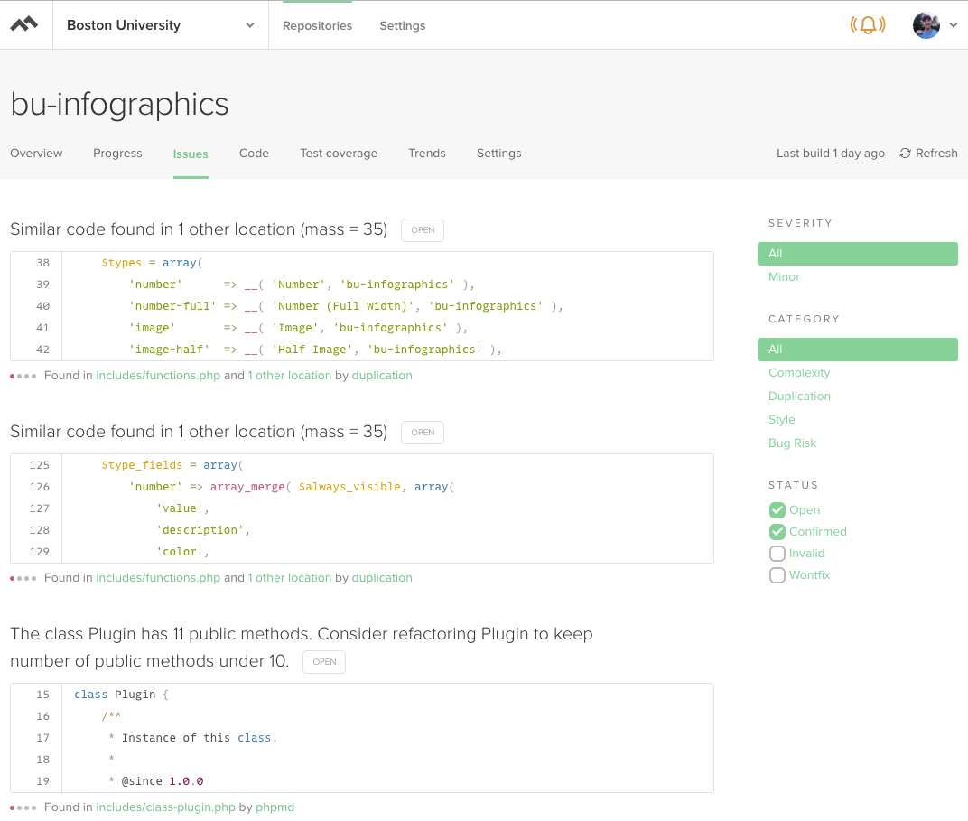
Task: Select All under Category filter
Action: (x=858, y=350)
